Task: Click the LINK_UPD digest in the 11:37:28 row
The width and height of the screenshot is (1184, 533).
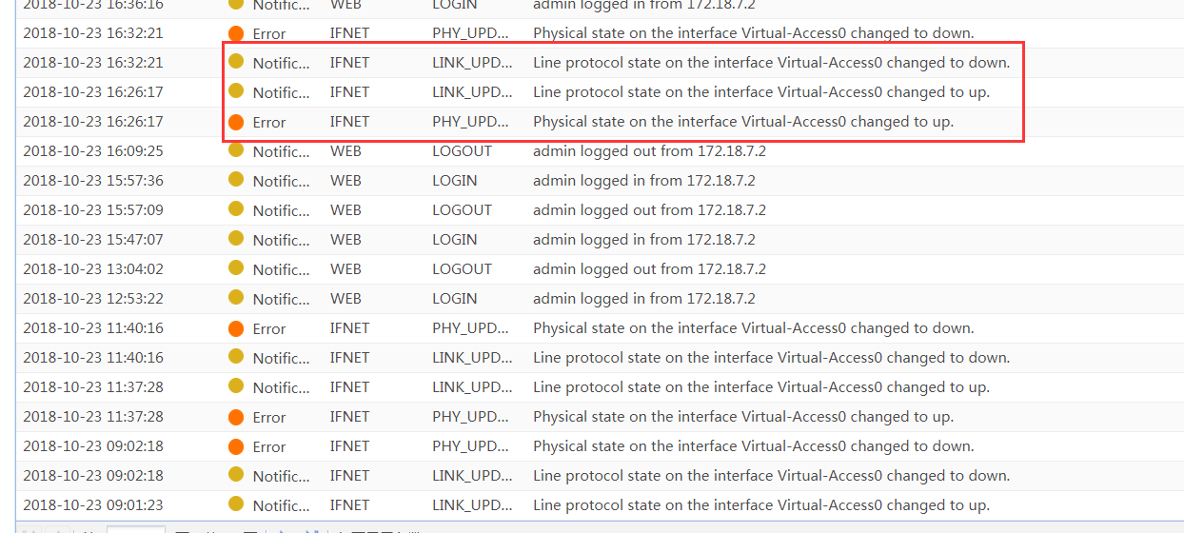Action: [x=472, y=387]
